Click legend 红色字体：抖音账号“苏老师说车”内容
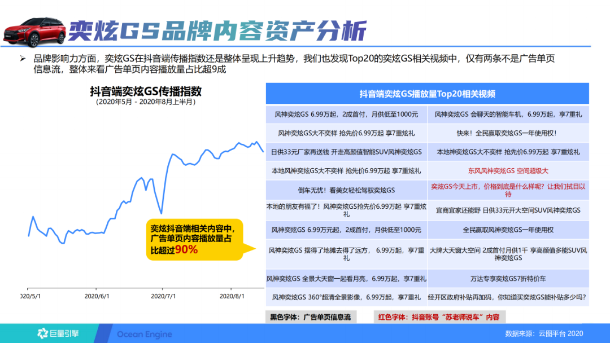 (x=439, y=317)
